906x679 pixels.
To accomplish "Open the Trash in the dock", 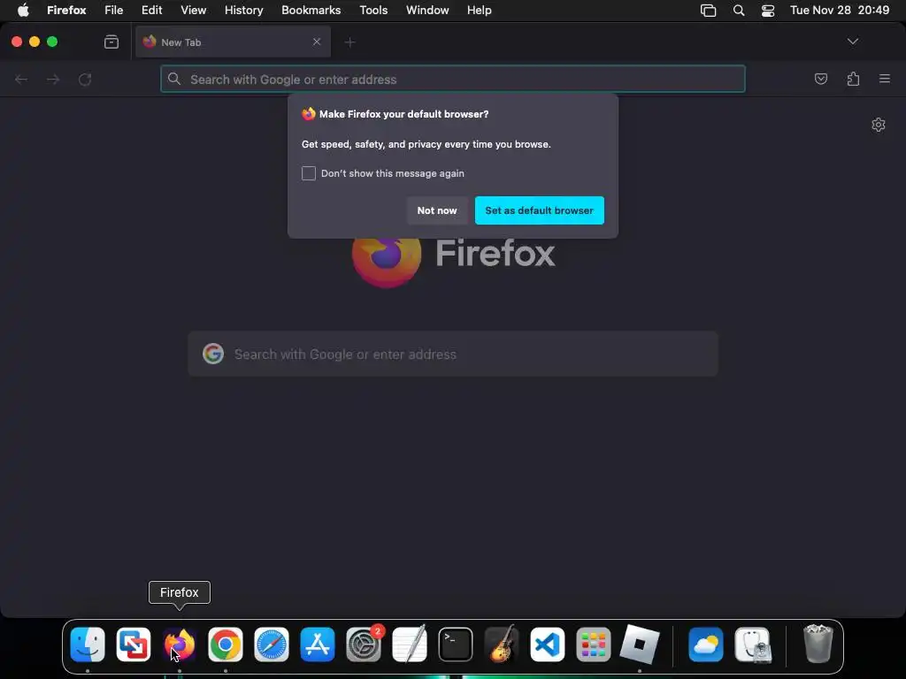I will pyautogui.click(x=818, y=645).
